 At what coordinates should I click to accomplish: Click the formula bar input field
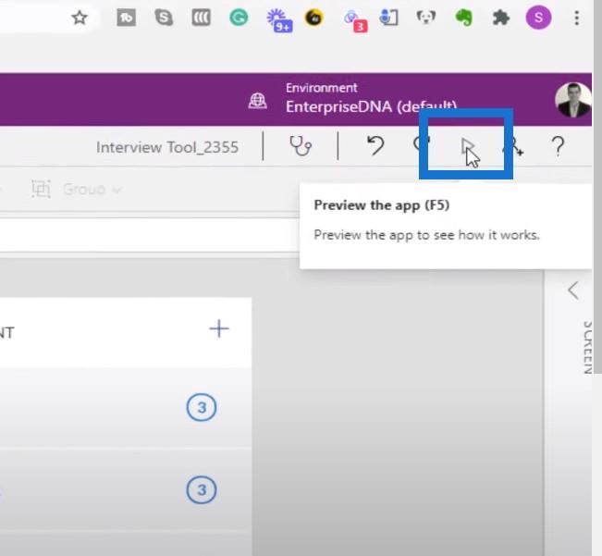coord(150,235)
